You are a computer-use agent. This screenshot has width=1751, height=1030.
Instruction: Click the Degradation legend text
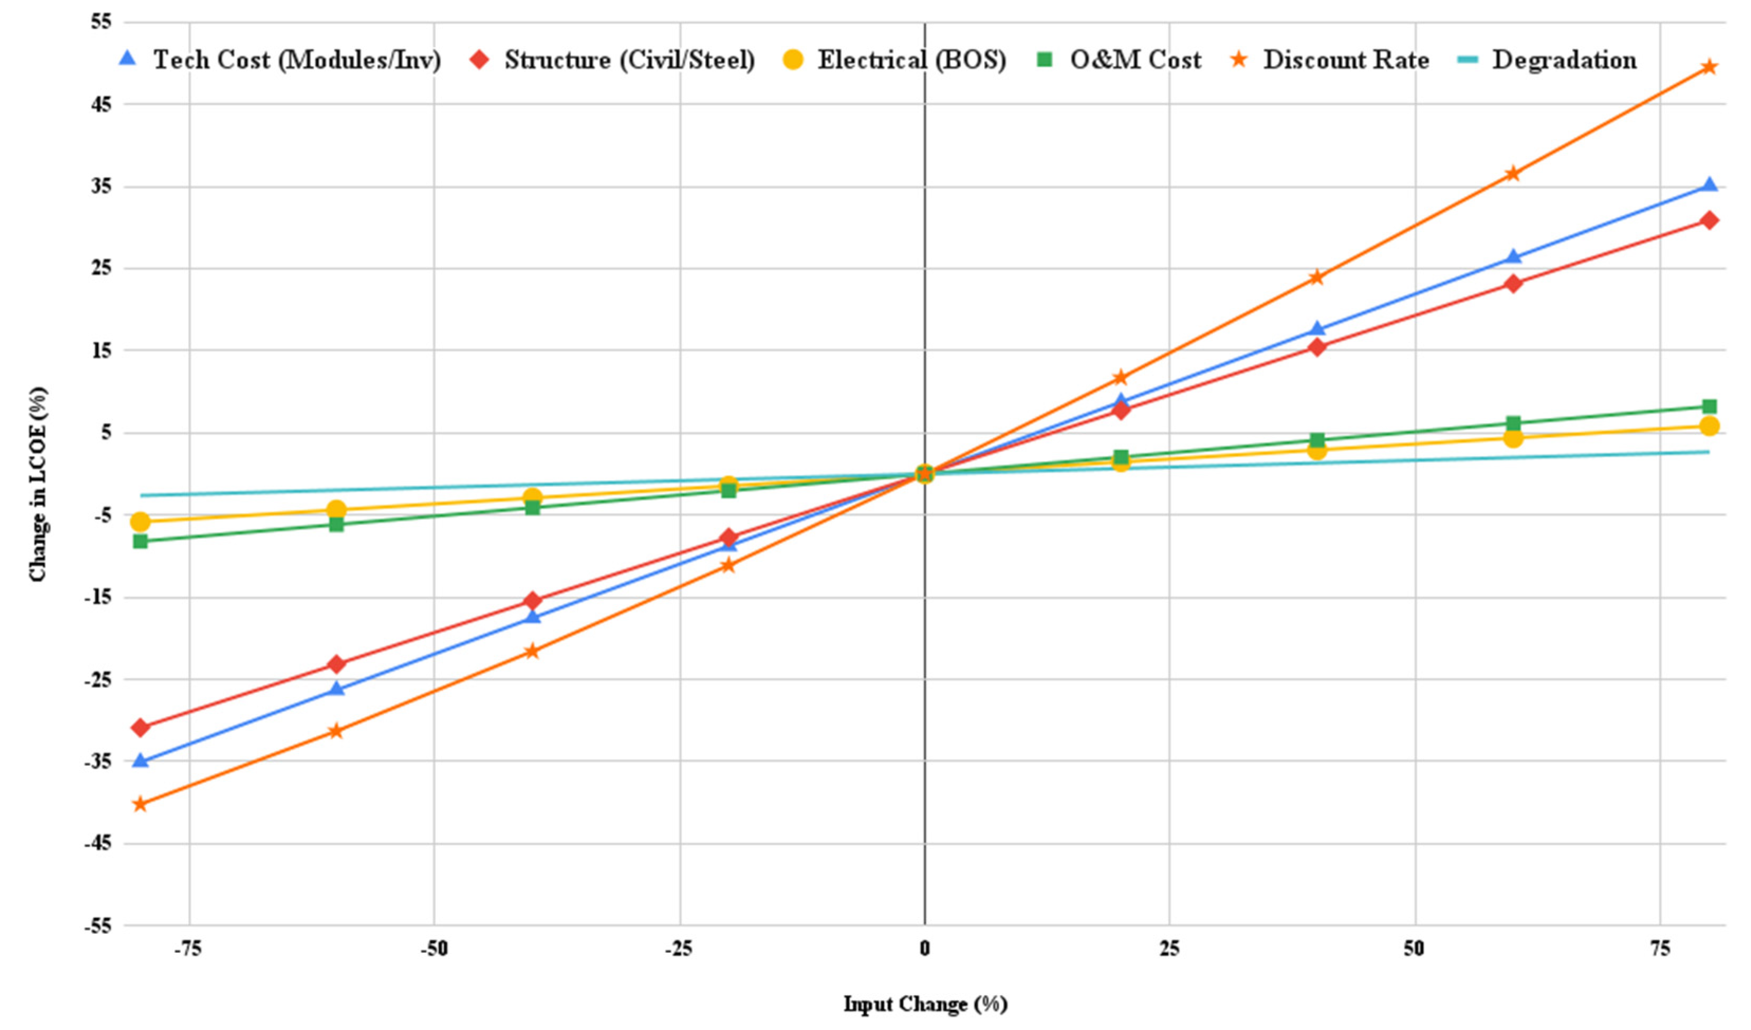[x=1564, y=60]
